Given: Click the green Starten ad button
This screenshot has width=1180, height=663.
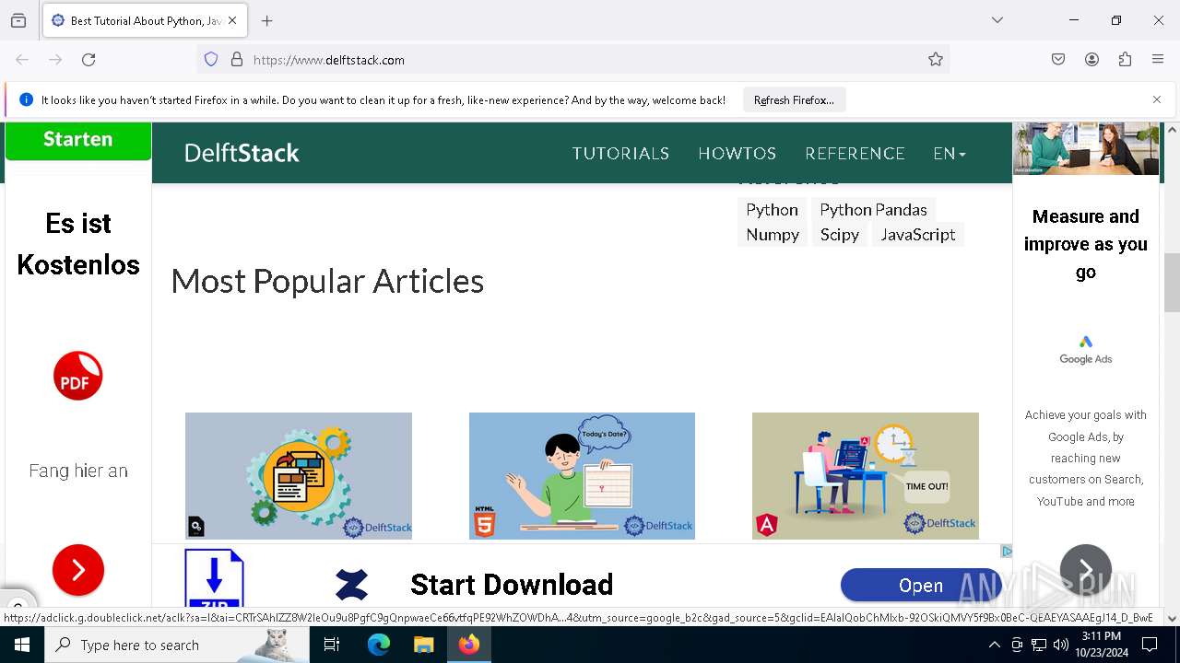Looking at the screenshot, I should [x=78, y=140].
